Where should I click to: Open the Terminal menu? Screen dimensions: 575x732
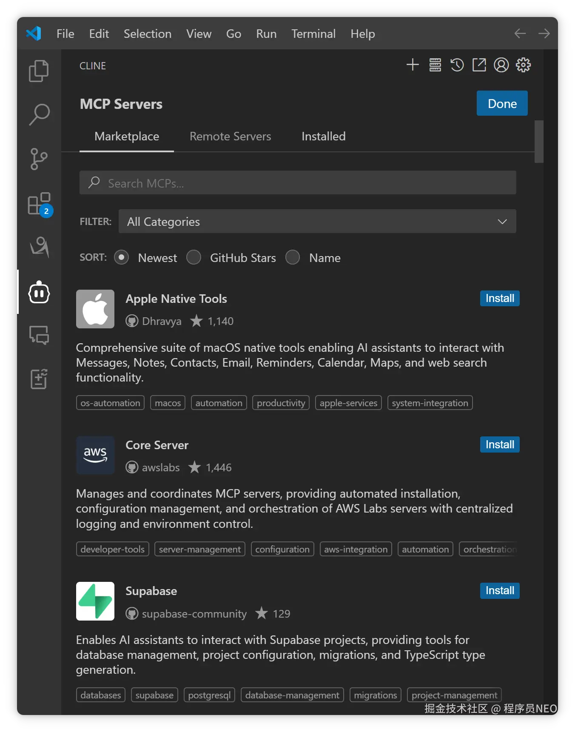click(x=313, y=34)
